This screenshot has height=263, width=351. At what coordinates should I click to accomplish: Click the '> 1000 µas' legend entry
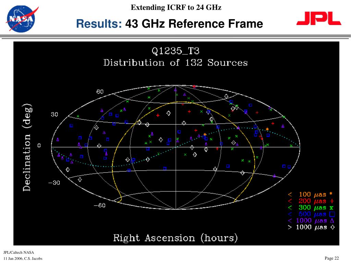coord(307,227)
